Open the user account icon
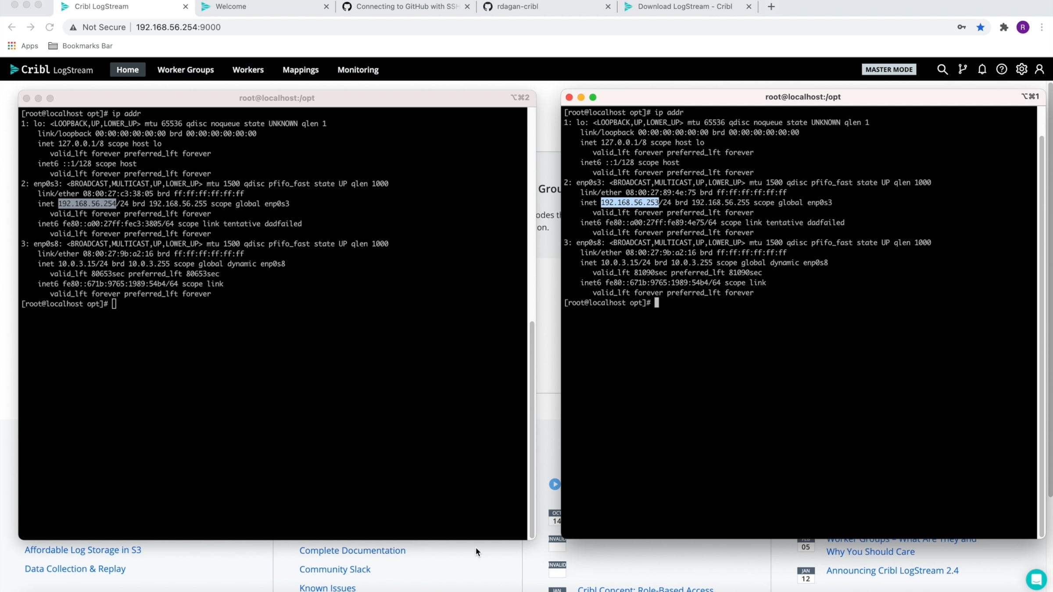 tap(1039, 69)
